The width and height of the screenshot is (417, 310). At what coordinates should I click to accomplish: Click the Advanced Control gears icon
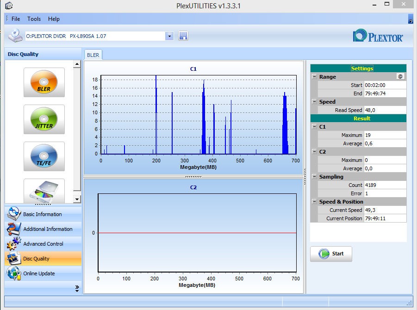pyautogui.click(x=13, y=243)
